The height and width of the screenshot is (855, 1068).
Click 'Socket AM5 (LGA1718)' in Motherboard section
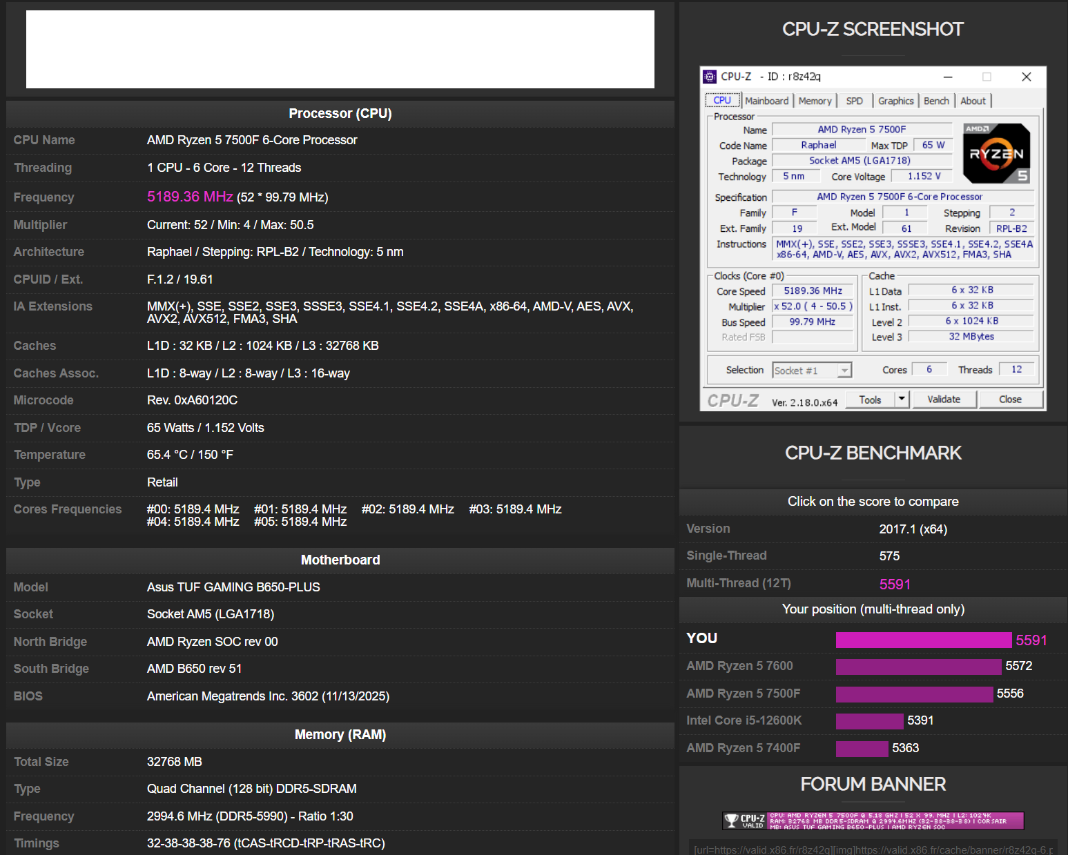(211, 614)
